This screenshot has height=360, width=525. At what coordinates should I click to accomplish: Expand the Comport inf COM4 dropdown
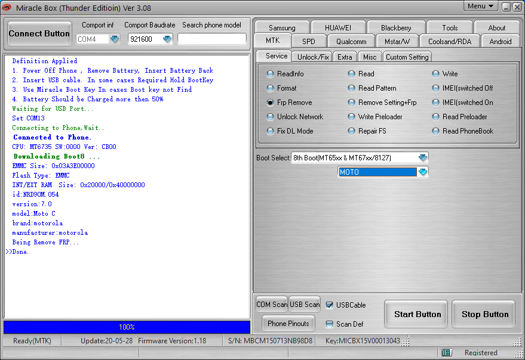click(x=115, y=39)
